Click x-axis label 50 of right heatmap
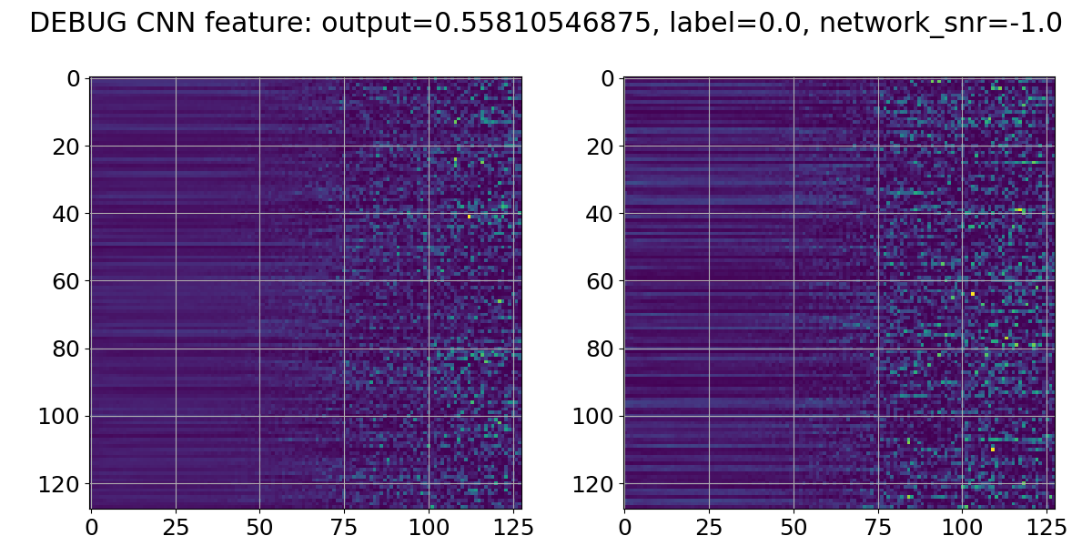Image resolution: width=1092 pixels, height=546 pixels. [x=794, y=526]
